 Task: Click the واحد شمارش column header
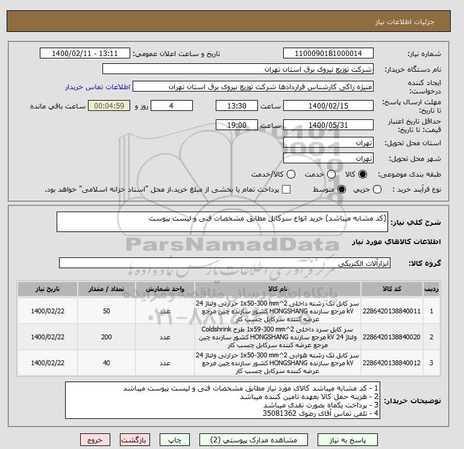click(x=165, y=289)
